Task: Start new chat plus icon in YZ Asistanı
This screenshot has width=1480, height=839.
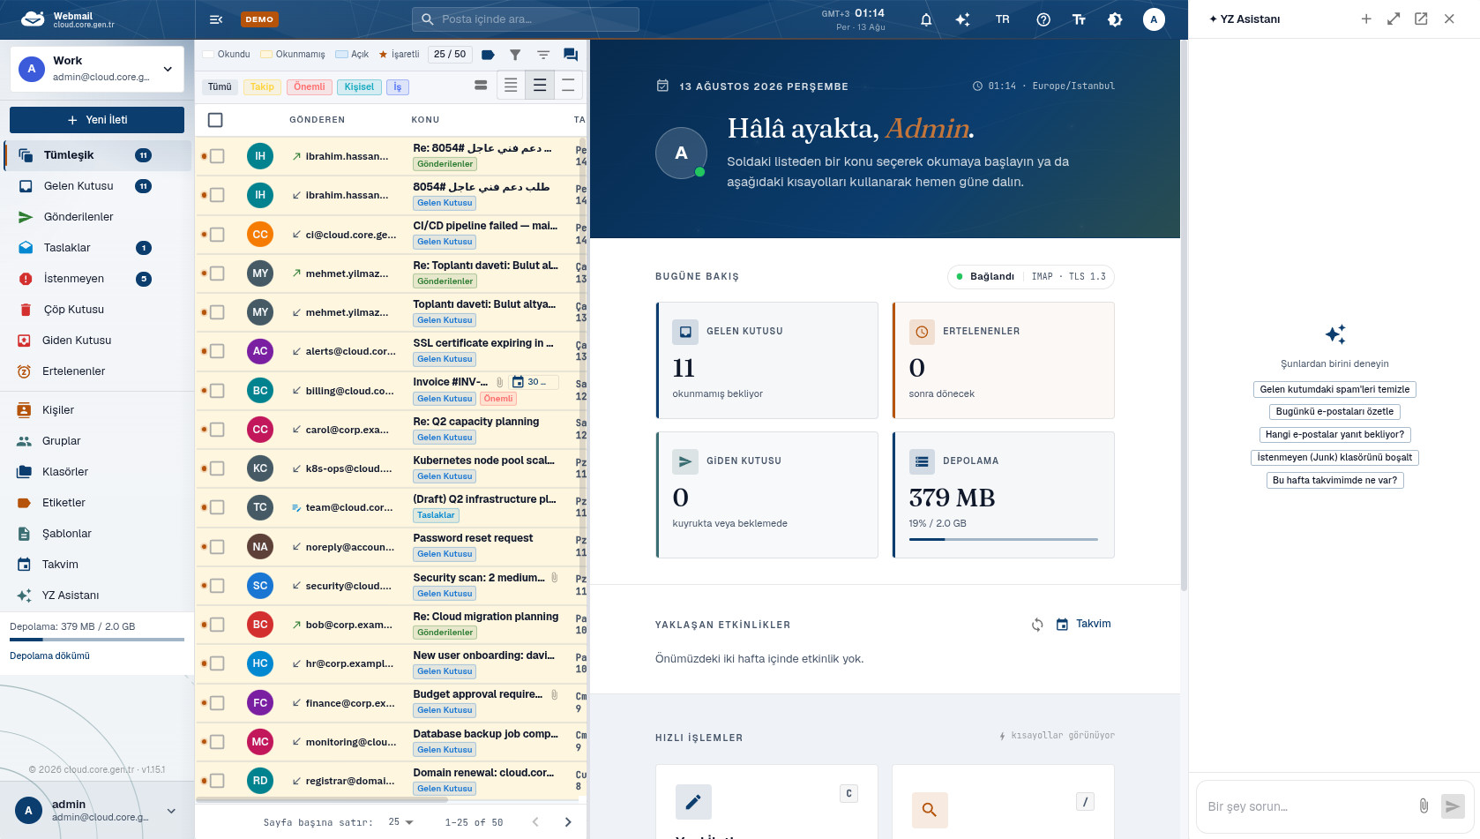Action: [1366, 19]
